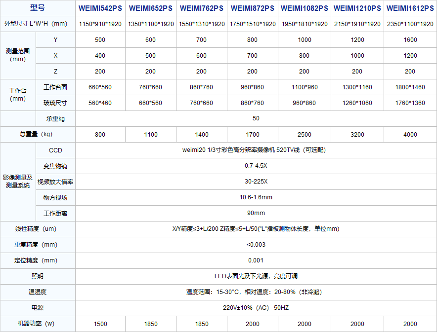Click worktable size 1300*1160 cell
The height and width of the screenshot is (332, 437).
(357, 87)
